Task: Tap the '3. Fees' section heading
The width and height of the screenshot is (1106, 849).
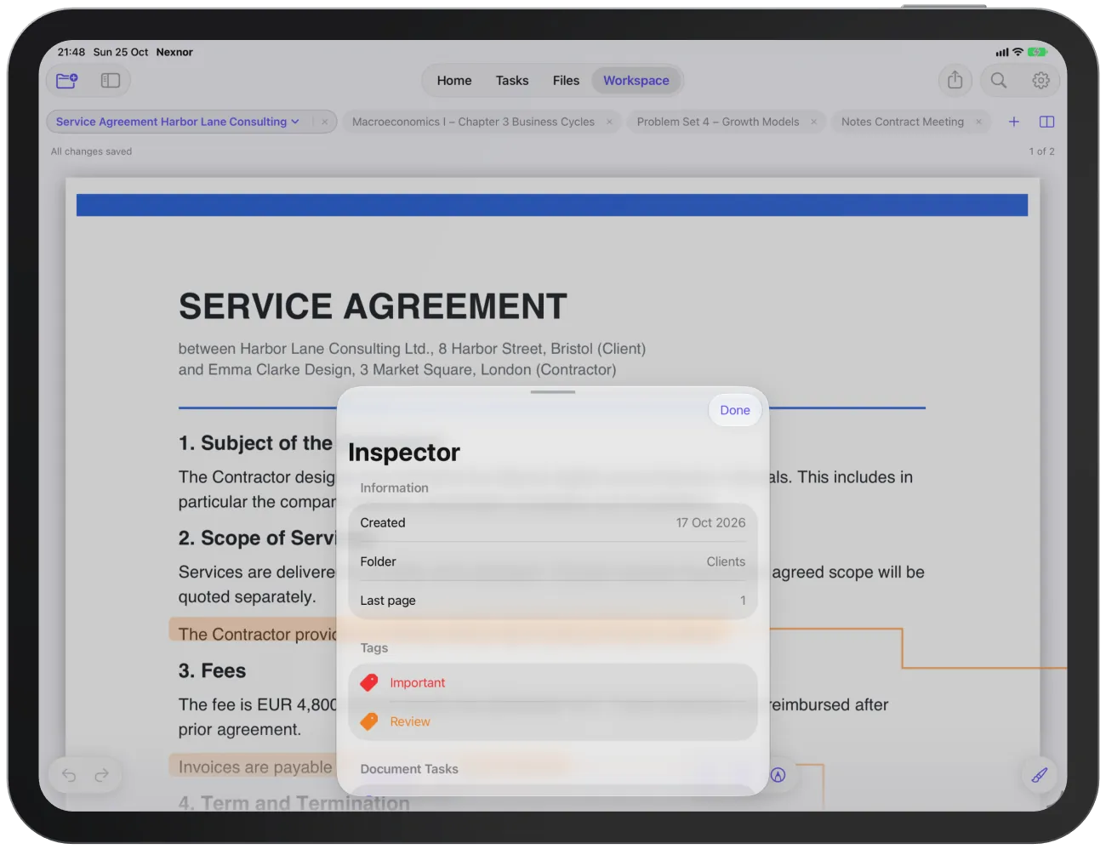Action: click(212, 670)
